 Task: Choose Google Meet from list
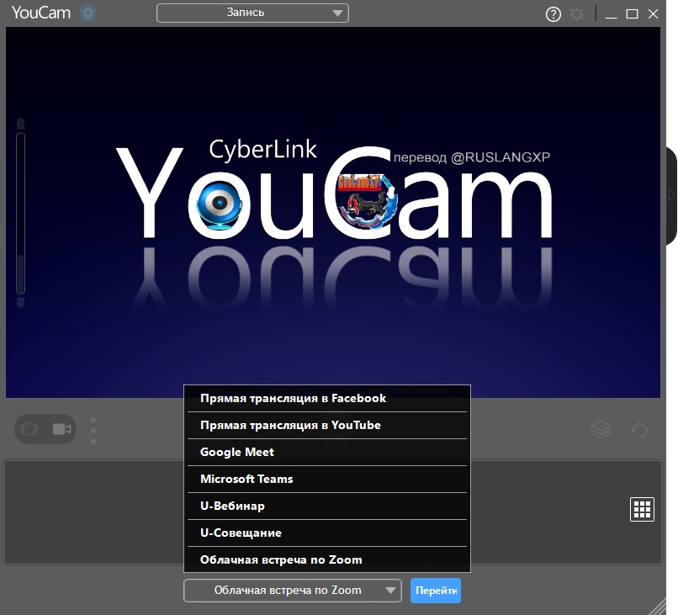pyautogui.click(x=327, y=452)
